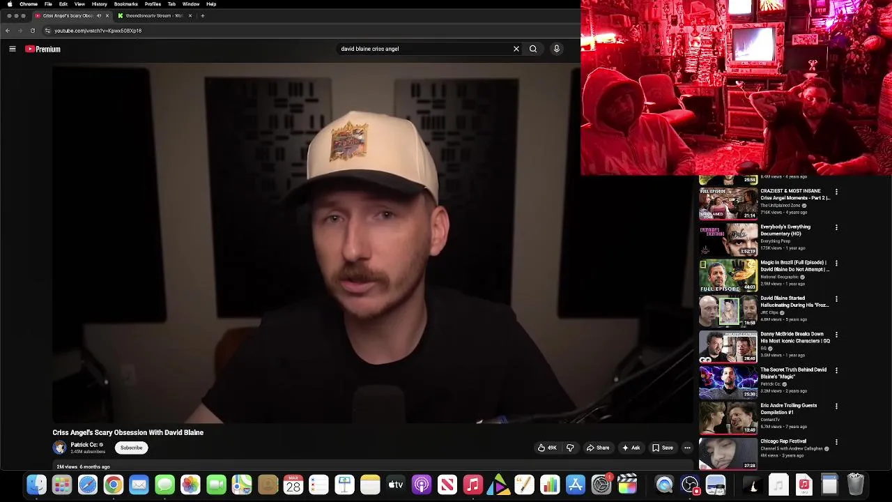
Task: Open options menu for David Blaine Hallucinating video
Action: 836,299
